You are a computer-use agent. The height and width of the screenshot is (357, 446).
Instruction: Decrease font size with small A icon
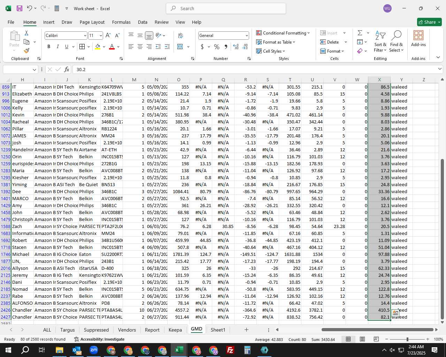[x=117, y=36]
